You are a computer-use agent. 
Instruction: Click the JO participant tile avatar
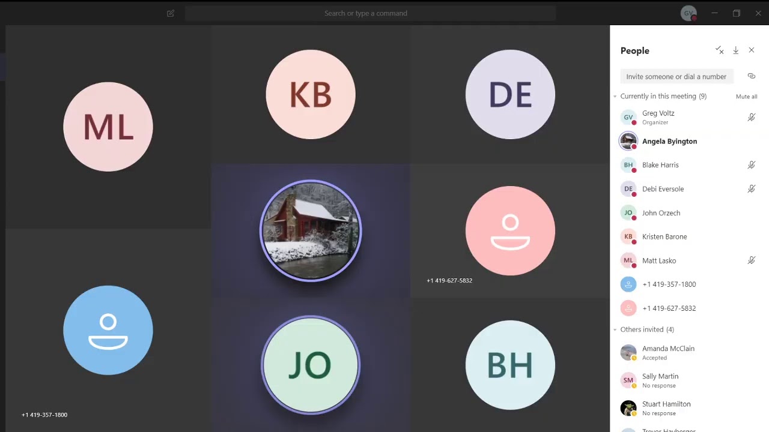pos(311,365)
